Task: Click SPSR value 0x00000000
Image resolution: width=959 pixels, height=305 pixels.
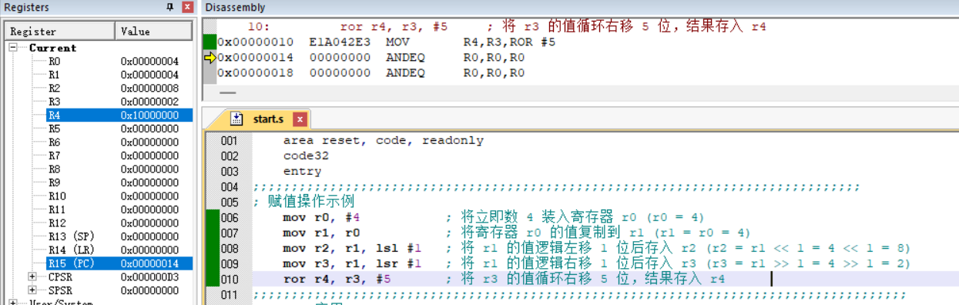Action: (x=149, y=290)
